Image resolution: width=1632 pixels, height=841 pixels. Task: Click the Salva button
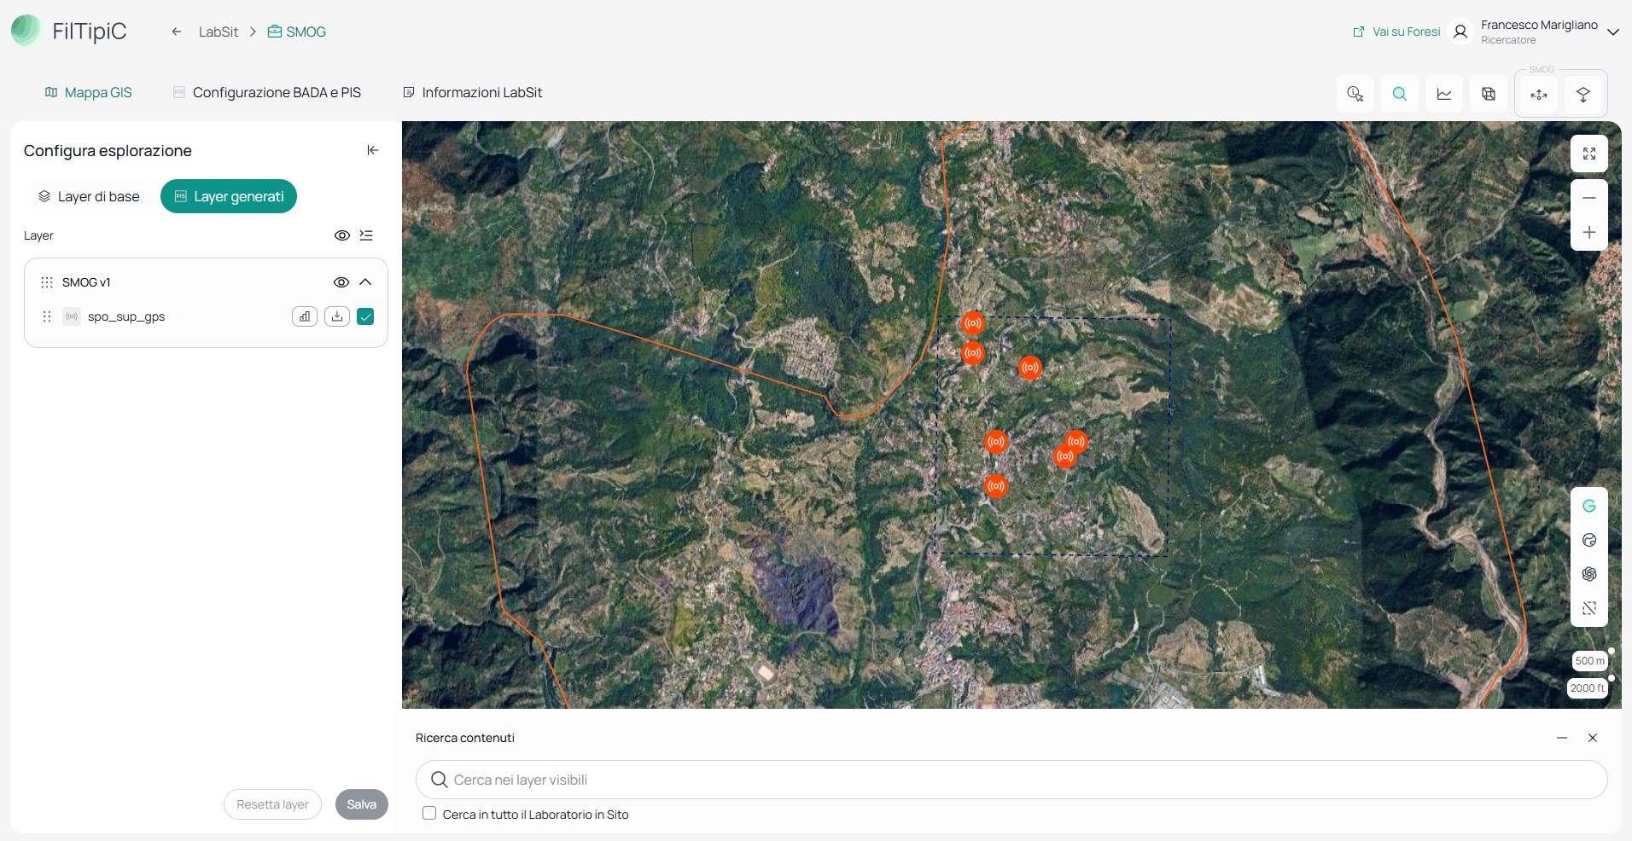click(x=362, y=804)
